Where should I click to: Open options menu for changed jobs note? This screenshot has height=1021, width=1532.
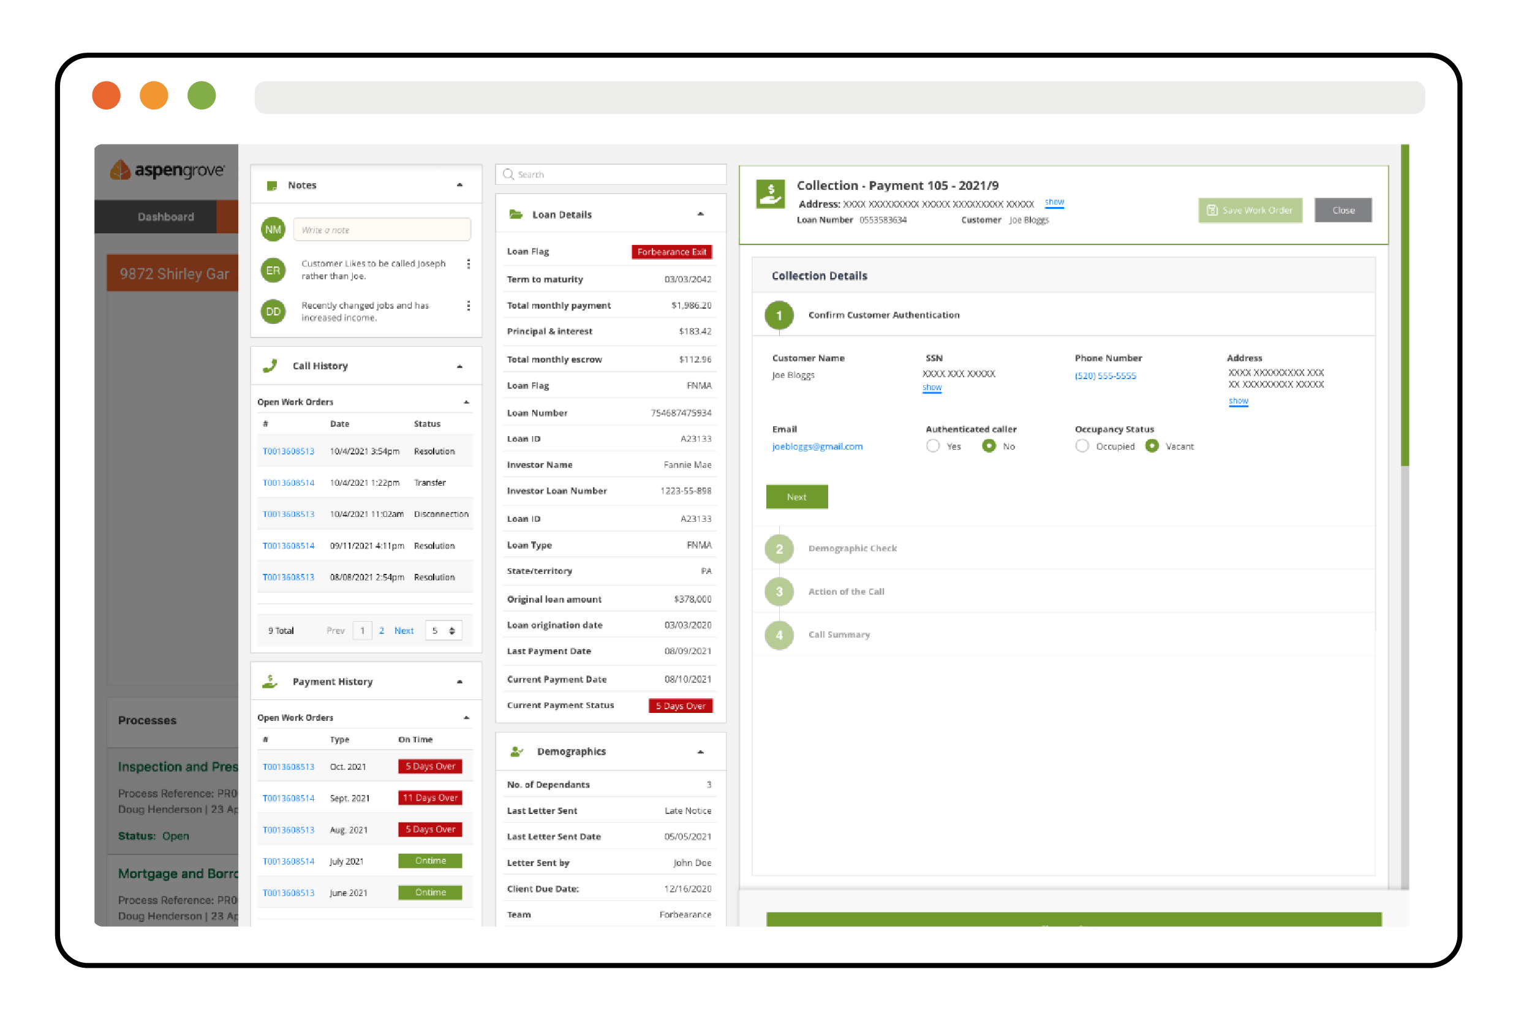pyautogui.click(x=468, y=306)
